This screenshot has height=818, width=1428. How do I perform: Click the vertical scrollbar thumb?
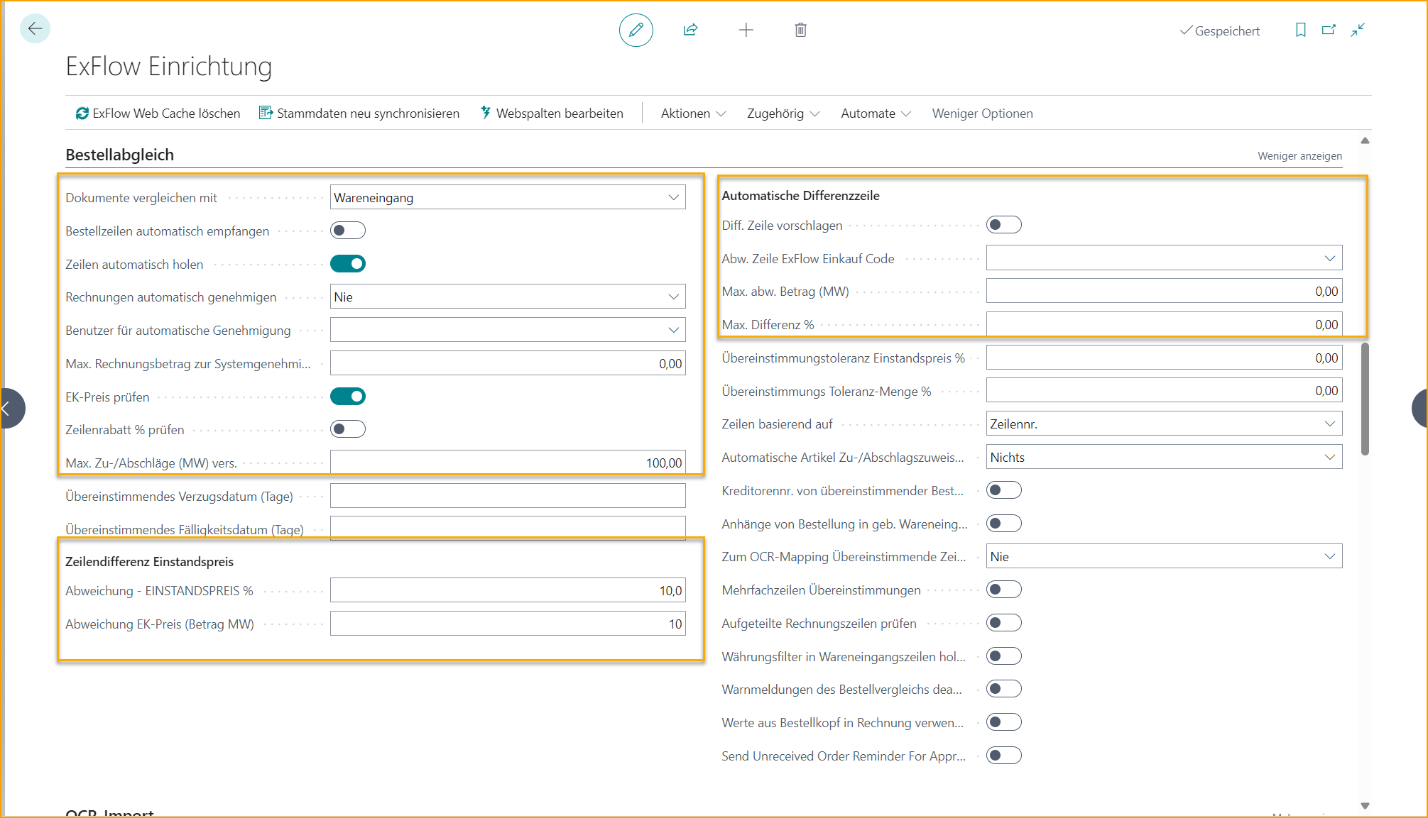1365,399
